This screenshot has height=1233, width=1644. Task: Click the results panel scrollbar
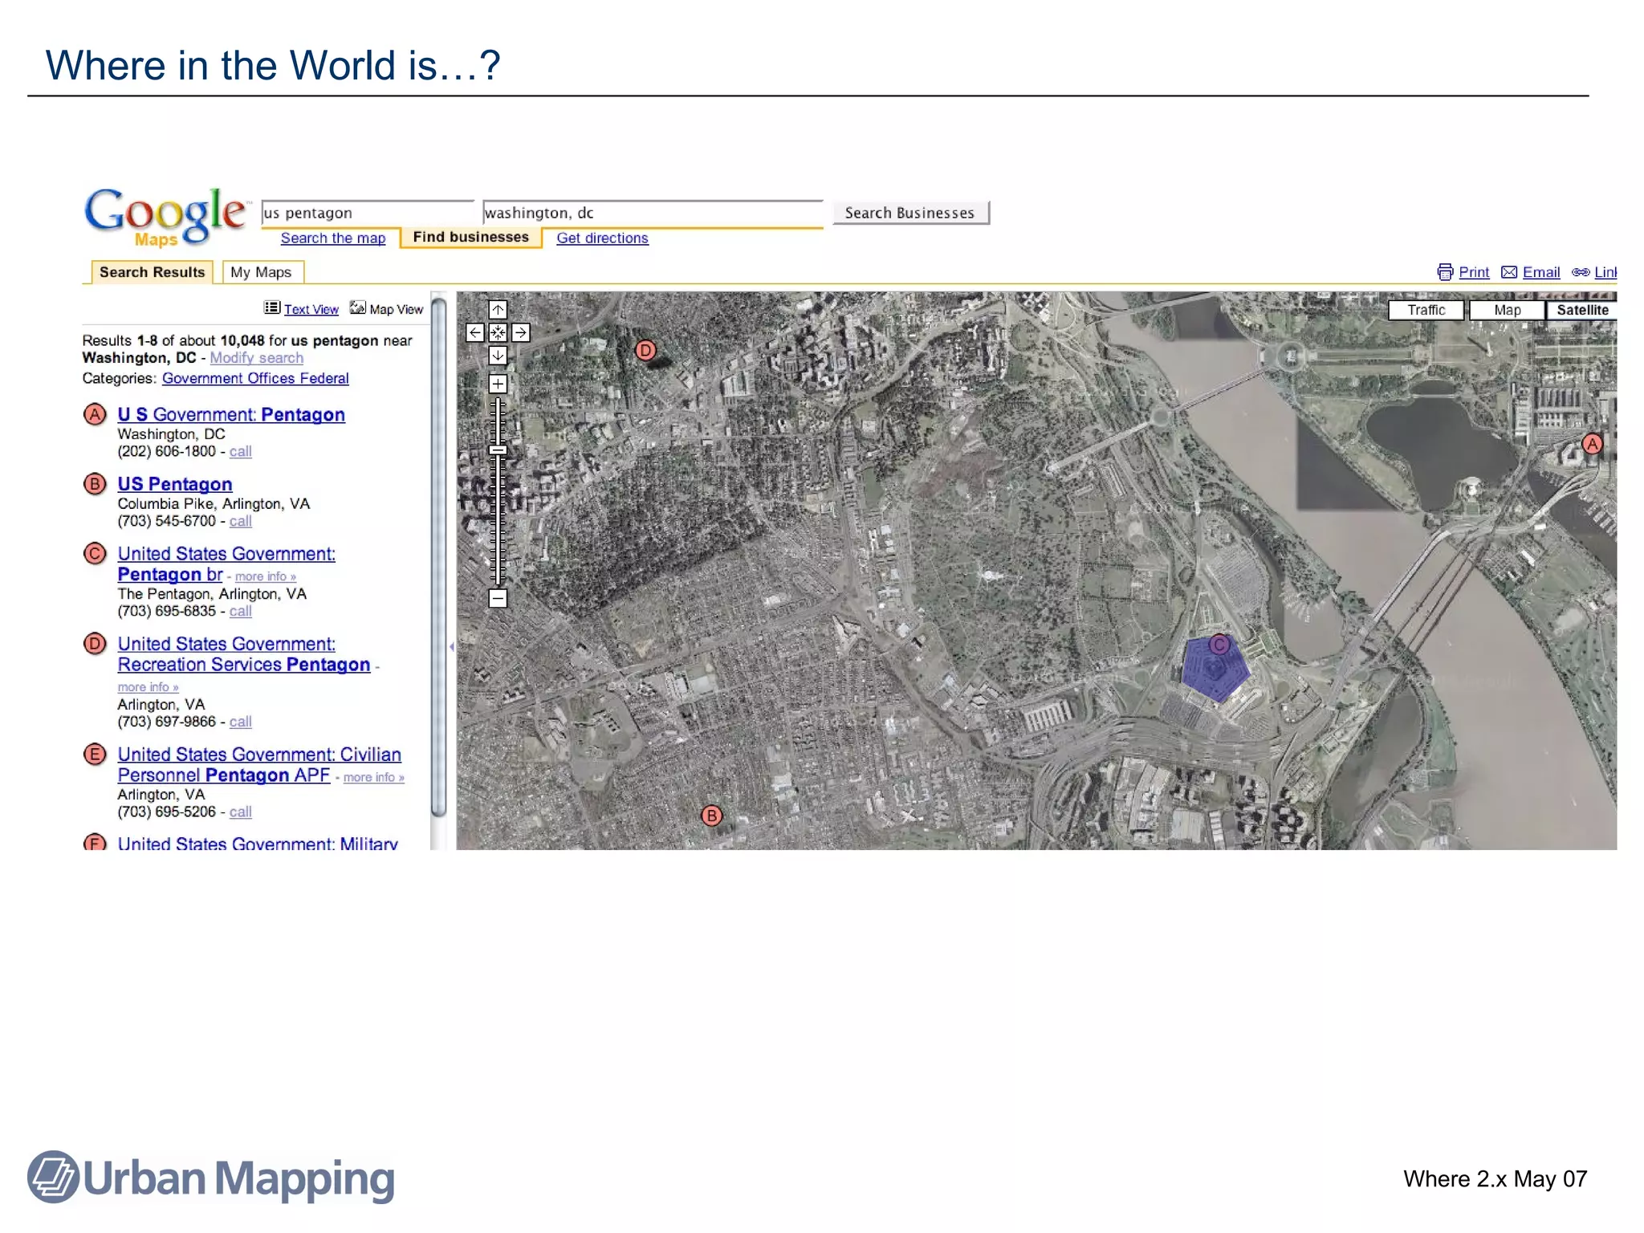[438, 557]
